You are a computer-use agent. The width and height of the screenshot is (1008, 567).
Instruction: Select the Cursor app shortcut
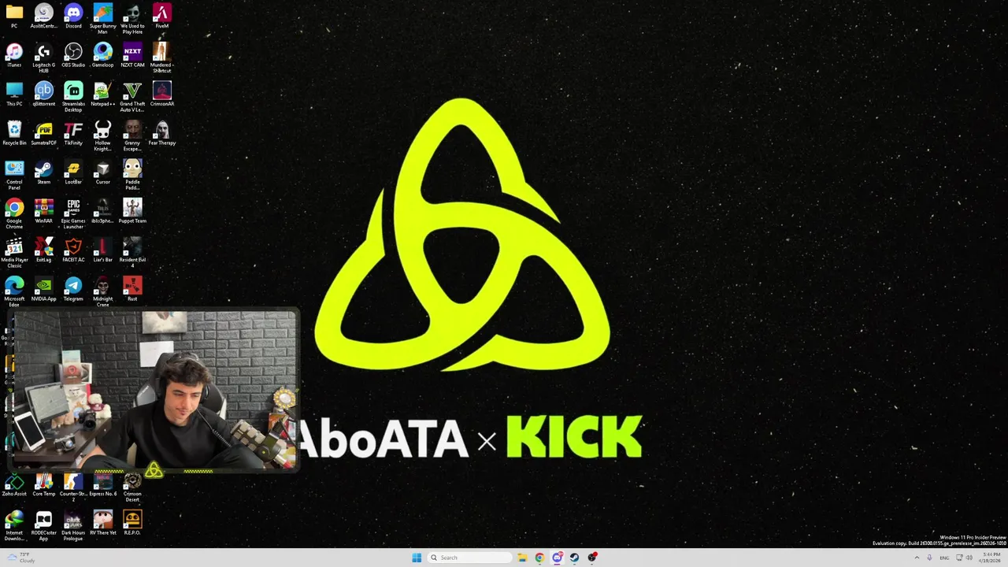click(x=102, y=172)
